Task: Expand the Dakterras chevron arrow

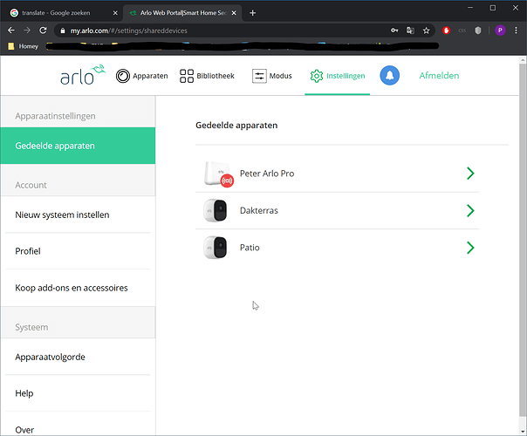Action: pos(470,211)
